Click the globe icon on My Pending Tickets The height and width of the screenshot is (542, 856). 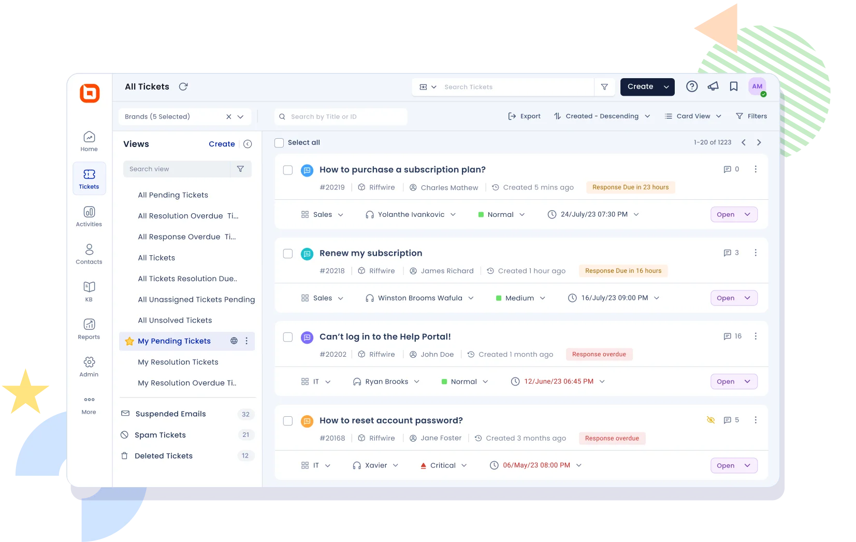[x=234, y=341]
